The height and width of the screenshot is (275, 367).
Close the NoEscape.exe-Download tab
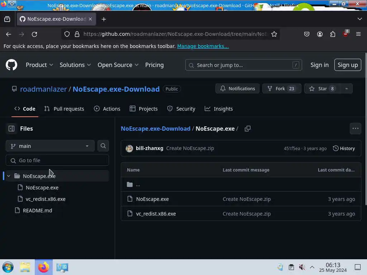pos(90,19)
